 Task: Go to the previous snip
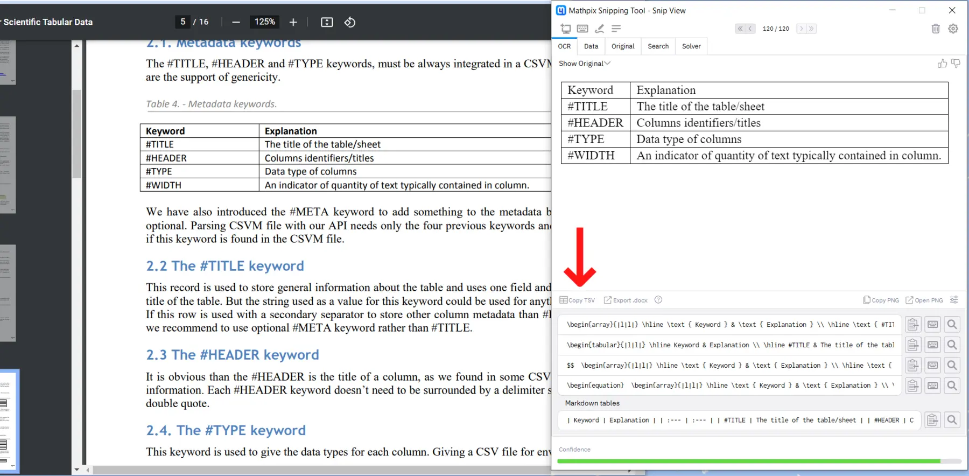pos(750,29)
